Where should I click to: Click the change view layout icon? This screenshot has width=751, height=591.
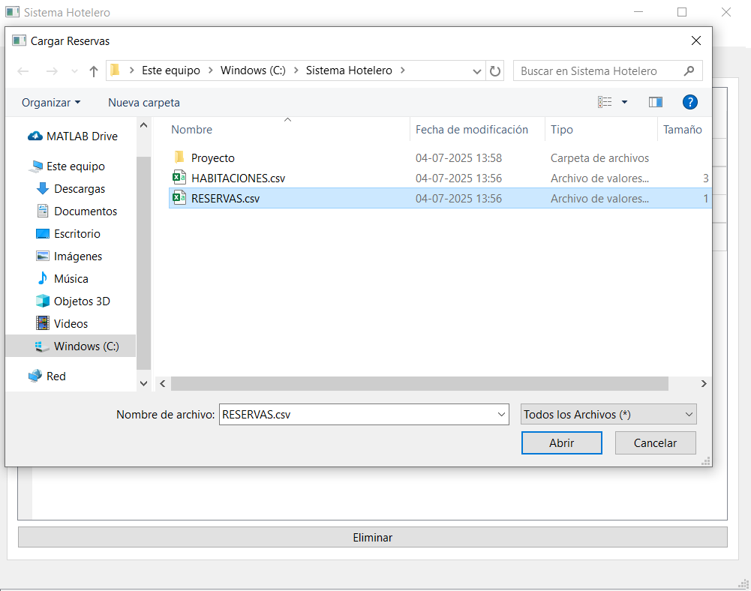[605, 102]
